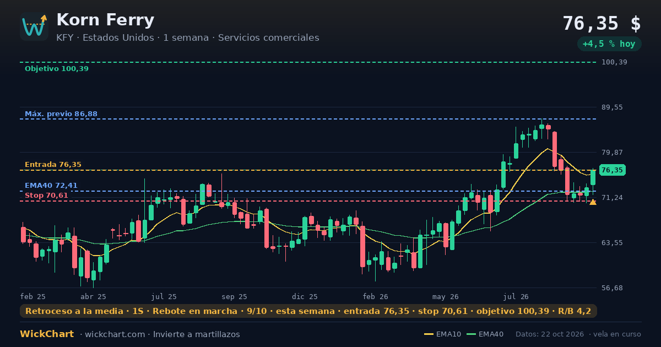Image resolution: width=661 pixels, height=347 pixels.
Task: Click the '+4,5 % hoy' badge
Action: coord(609,44)
